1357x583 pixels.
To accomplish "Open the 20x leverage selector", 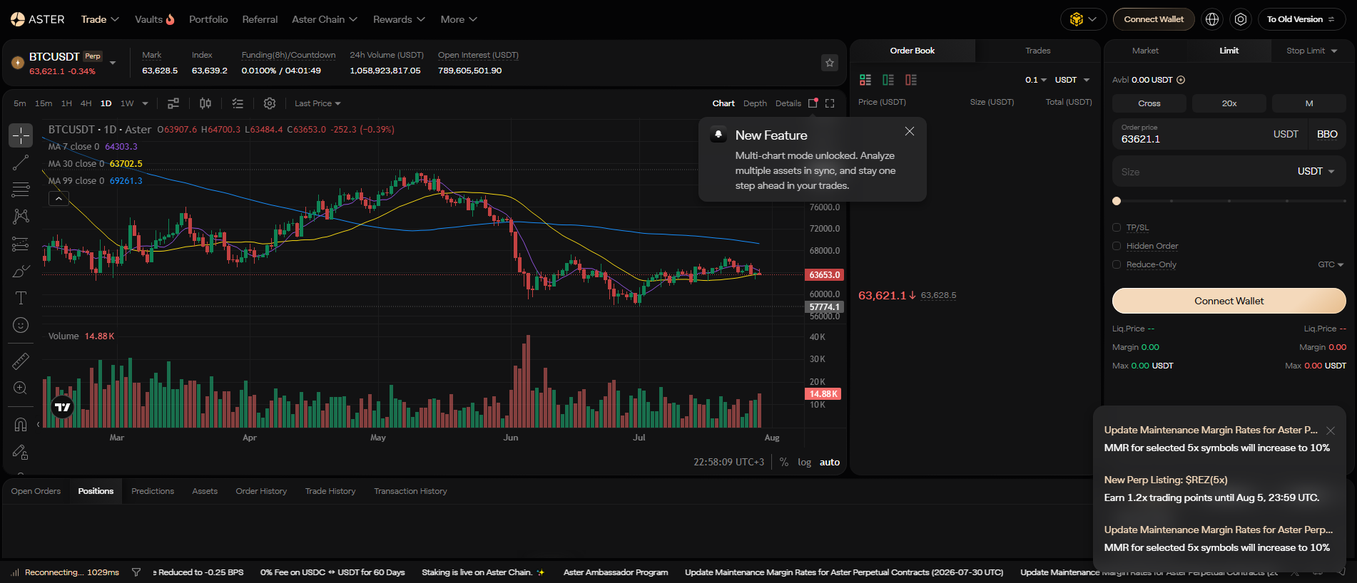I will click(1229, 103).
